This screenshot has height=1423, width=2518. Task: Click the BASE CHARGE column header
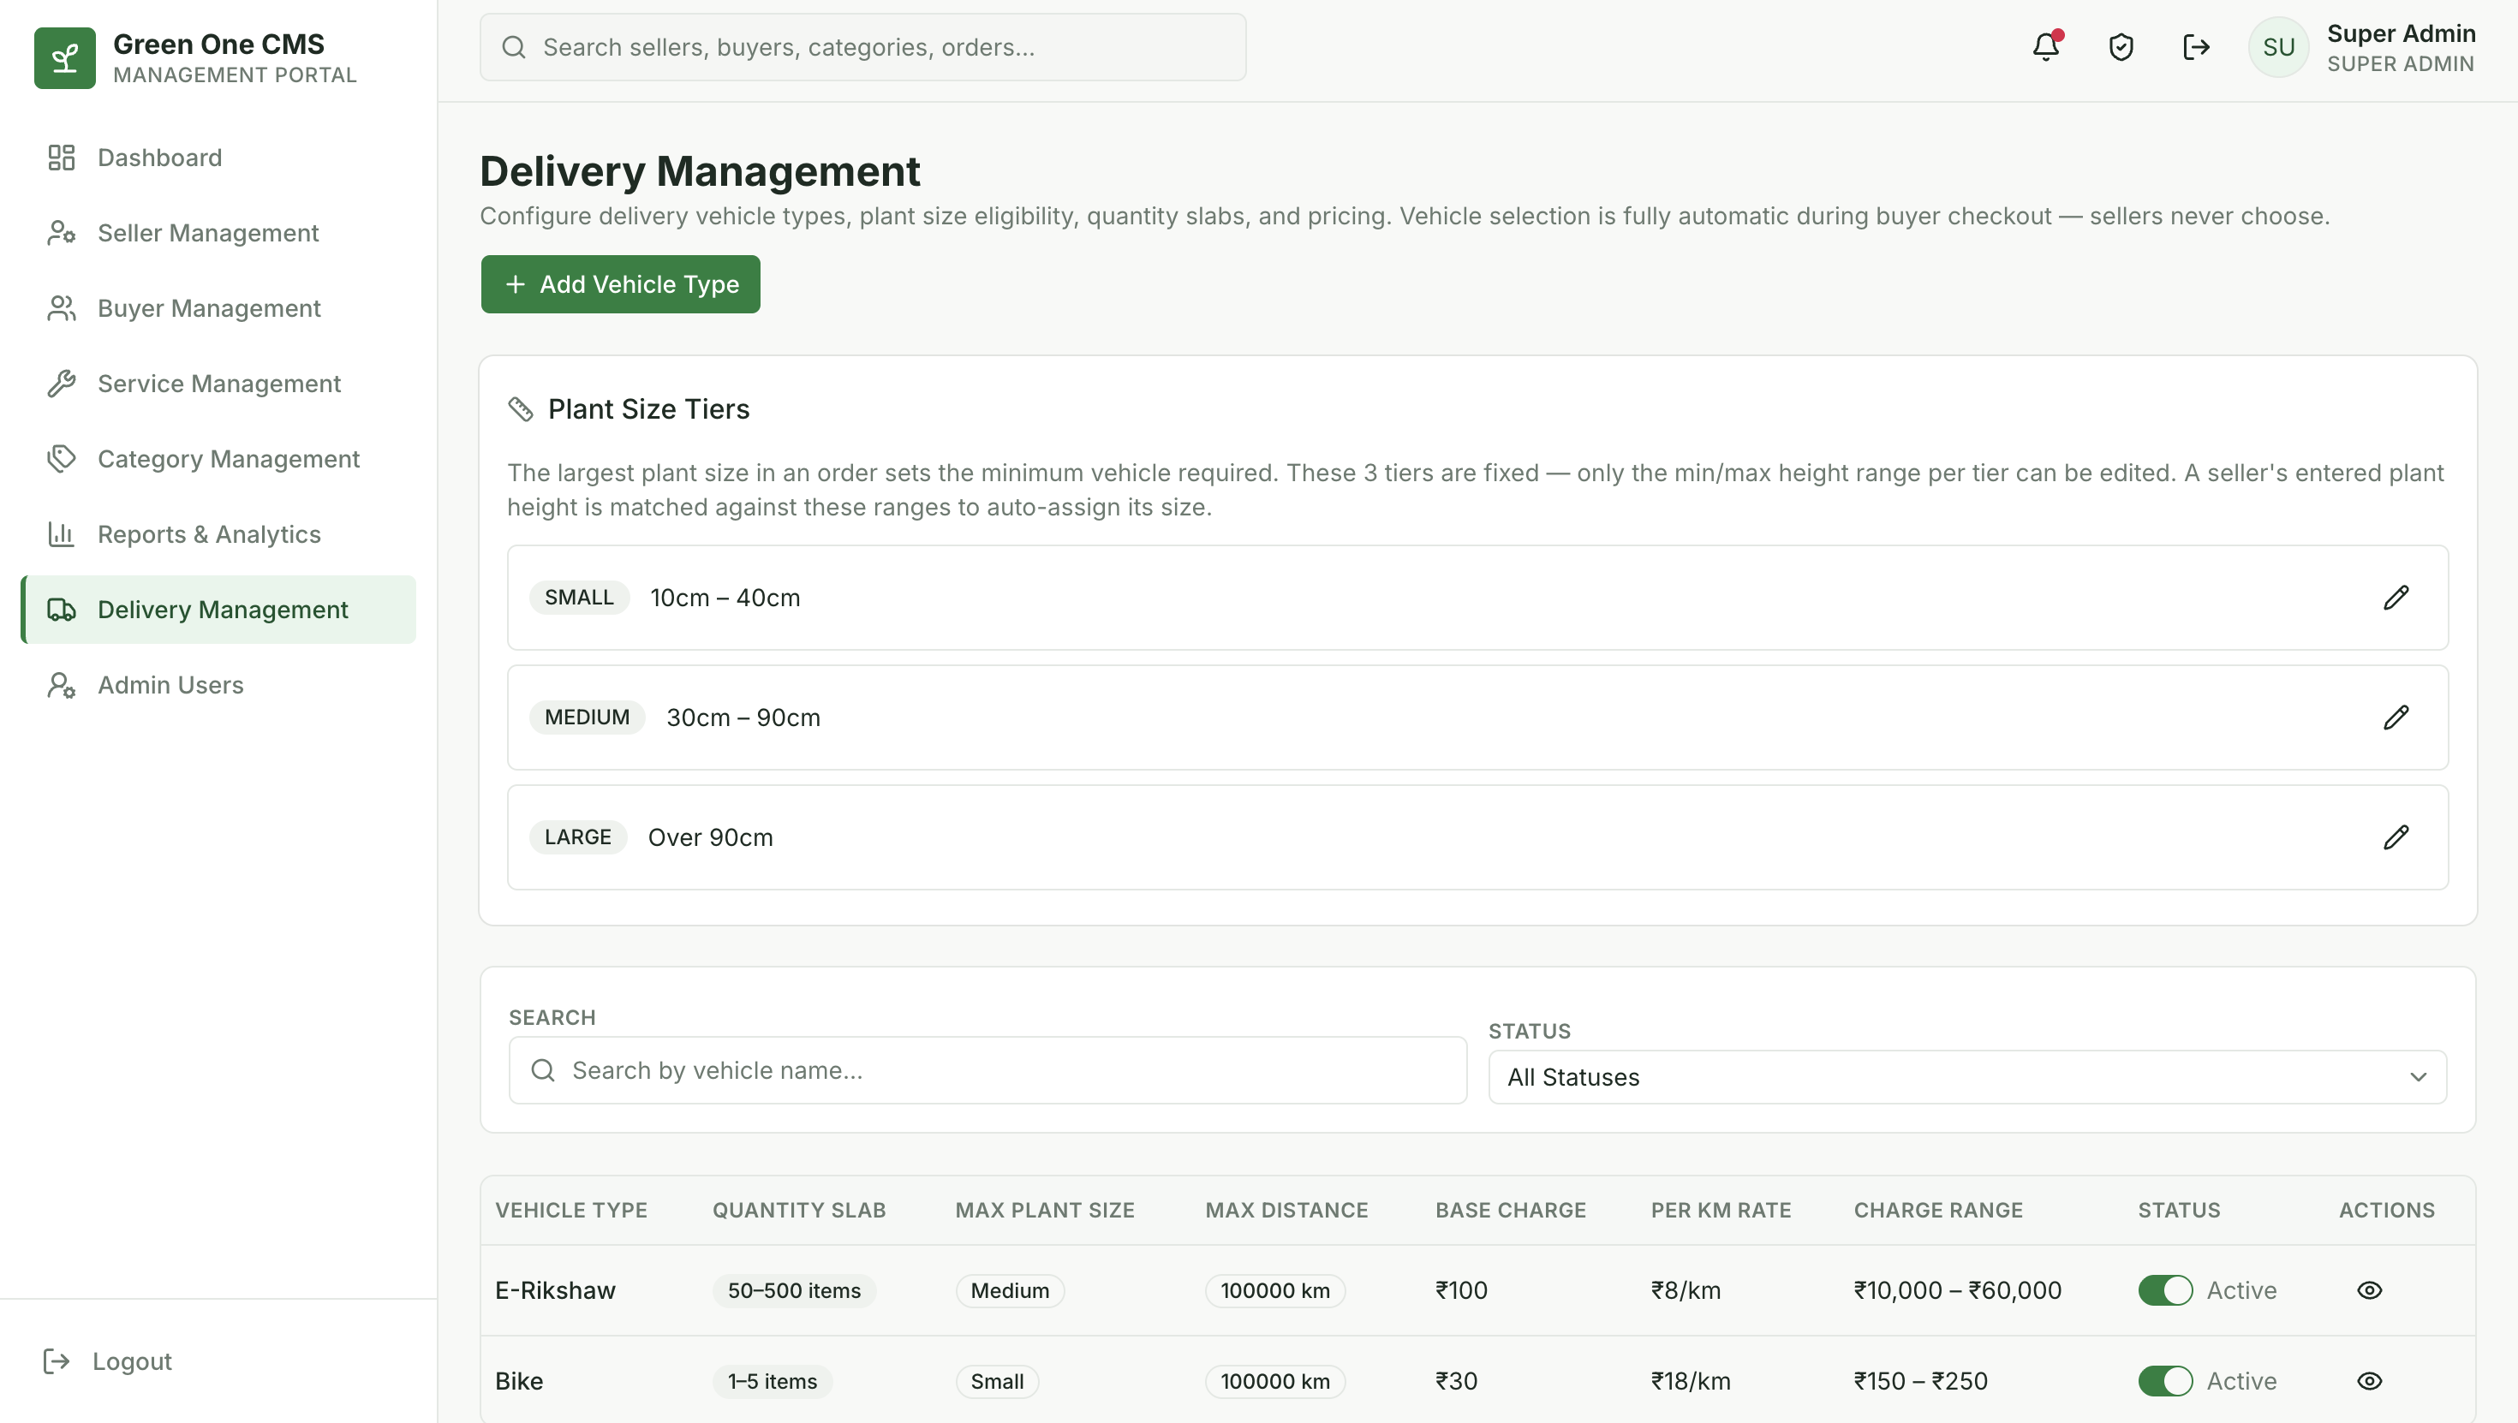(1510, 1210)
